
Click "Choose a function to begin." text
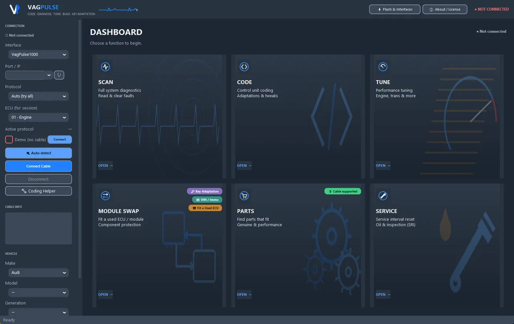(116, 43)
